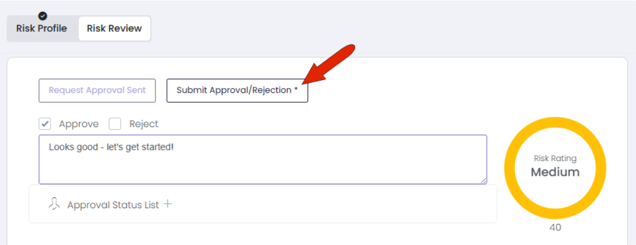Click the Reject label text

click(x=144, y=124)
